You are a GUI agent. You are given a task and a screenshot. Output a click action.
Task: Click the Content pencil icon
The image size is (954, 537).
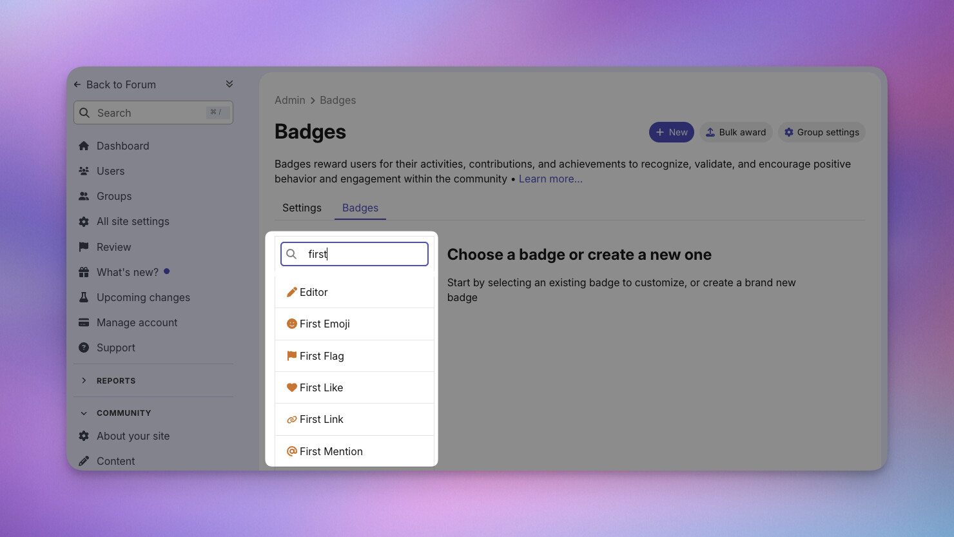tap(84, 461)
